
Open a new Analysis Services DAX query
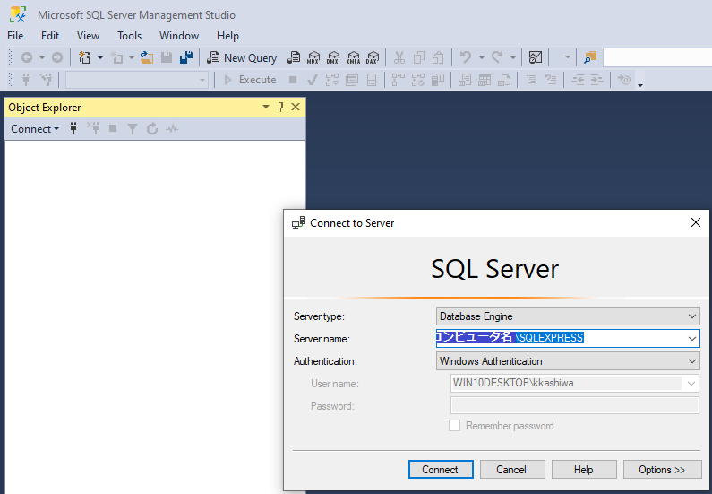[373, 57]
